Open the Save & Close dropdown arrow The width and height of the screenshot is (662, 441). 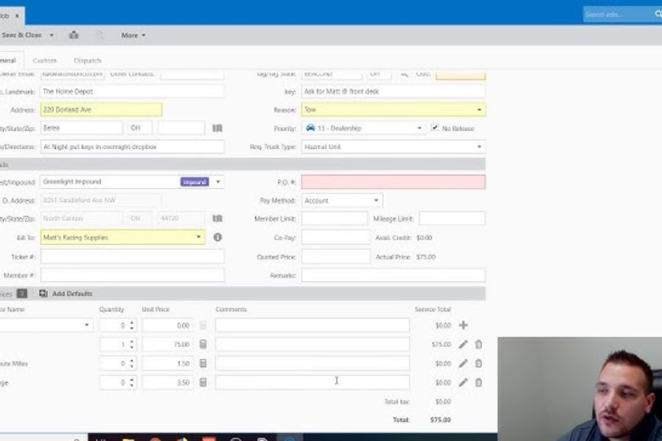pos(51,35)
